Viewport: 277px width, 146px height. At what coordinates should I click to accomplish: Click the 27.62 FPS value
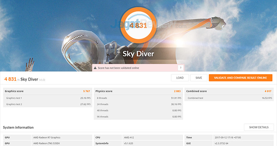(85, 104)
